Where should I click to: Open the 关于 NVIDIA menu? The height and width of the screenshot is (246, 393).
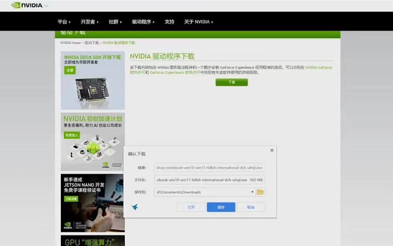(x=198, y=22)
